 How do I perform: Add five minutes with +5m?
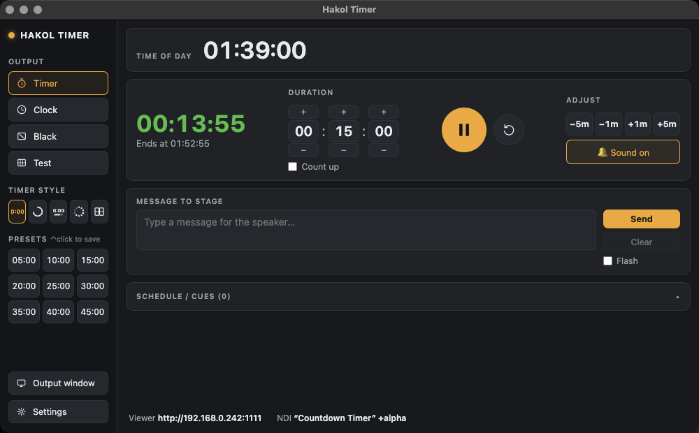[667, 124]
